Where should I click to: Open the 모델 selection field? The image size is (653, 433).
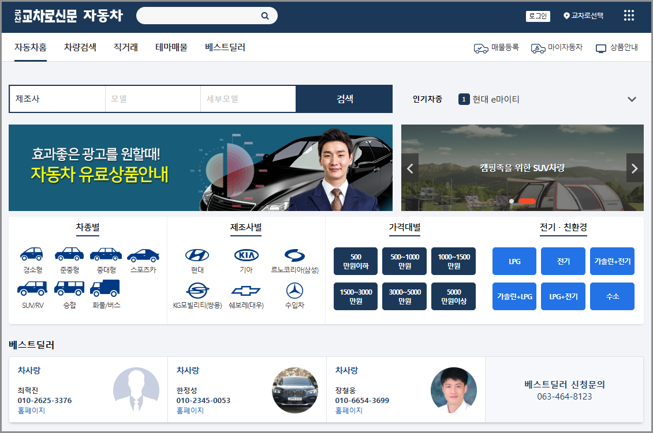152,99
